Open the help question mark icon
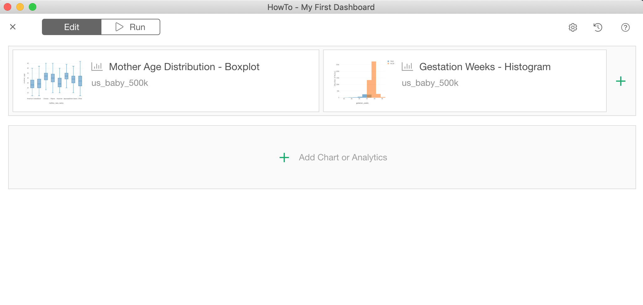This screenshot has width=643, height=305. [x=625, y=27]
